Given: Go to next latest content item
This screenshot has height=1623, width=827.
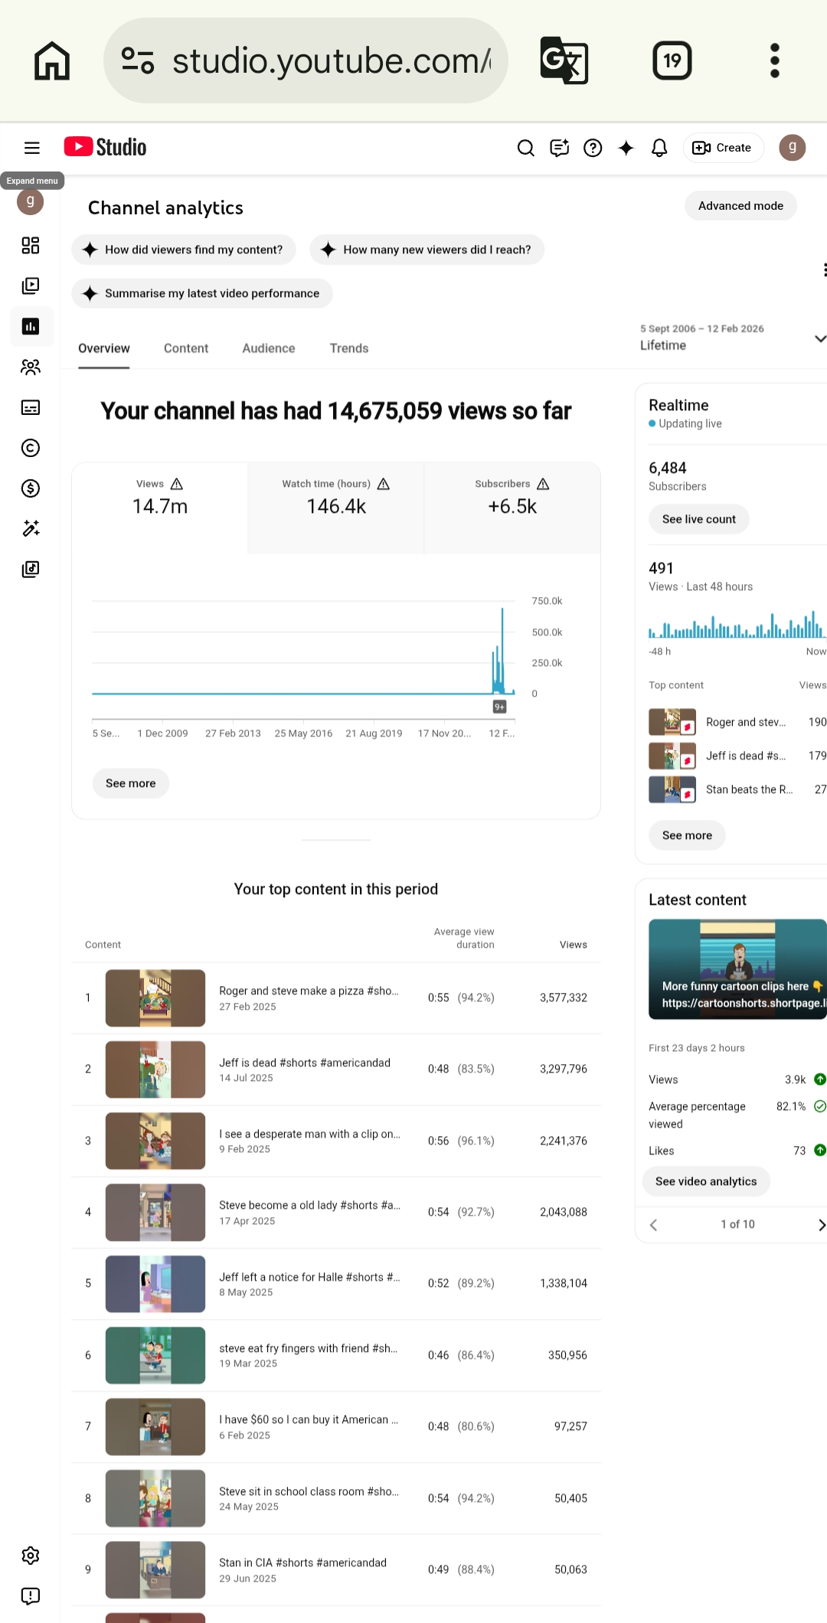Looking at the screenshot, I should (x=821, y=1225).
